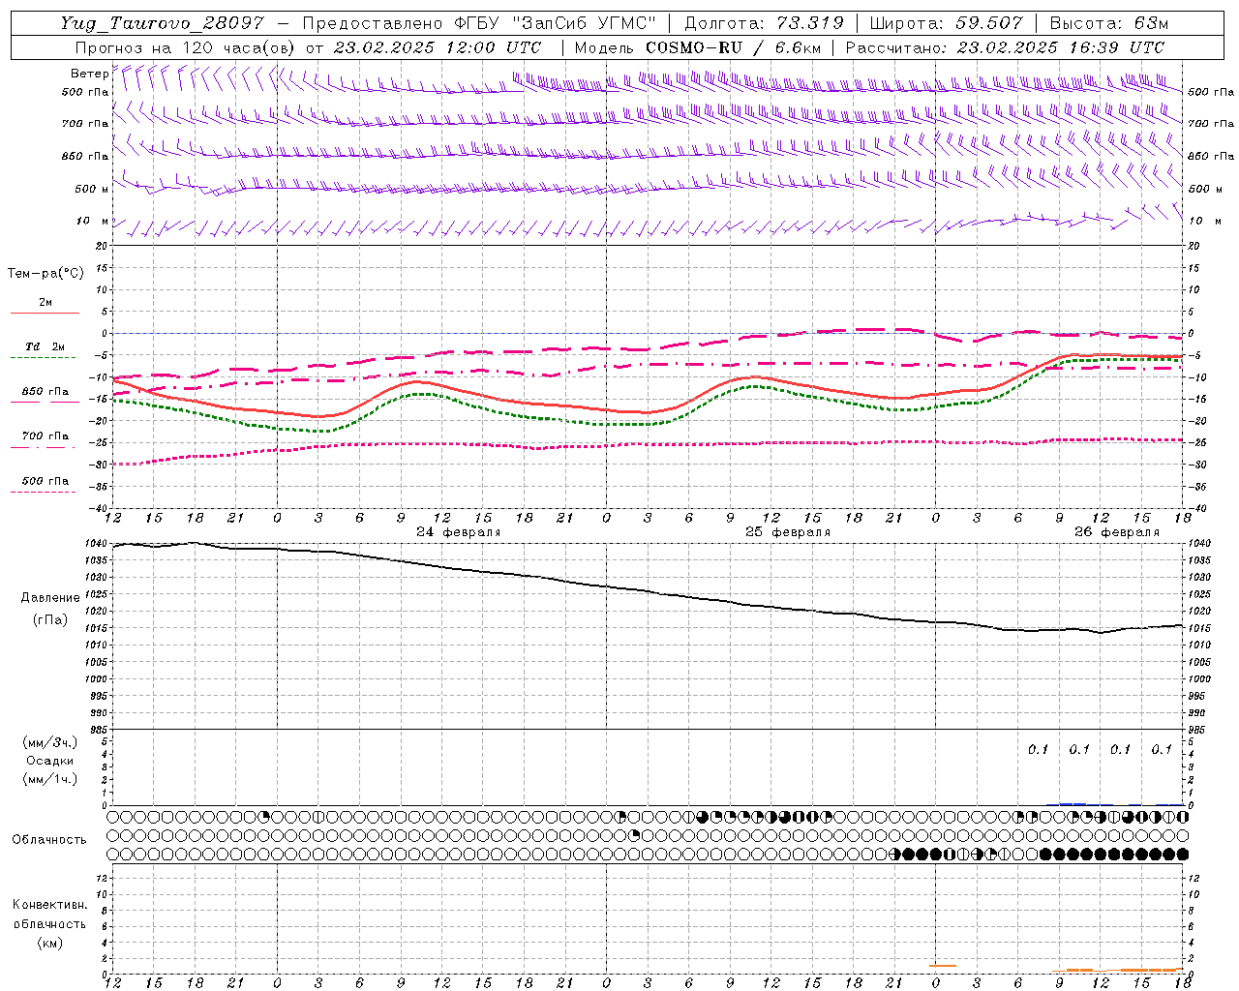Click the Осадки panel label
This screenshot has height=991, width=1239.
point(50,761)
